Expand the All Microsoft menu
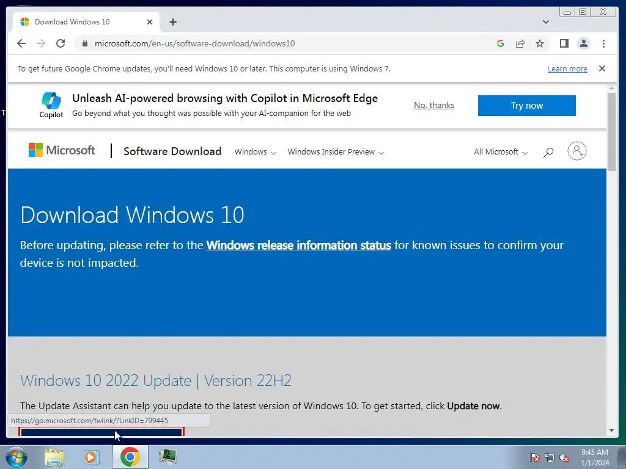626x469 pixels. 501,152
